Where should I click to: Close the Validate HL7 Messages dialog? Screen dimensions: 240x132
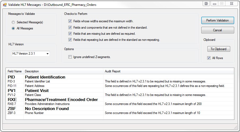tap(232, 3)
